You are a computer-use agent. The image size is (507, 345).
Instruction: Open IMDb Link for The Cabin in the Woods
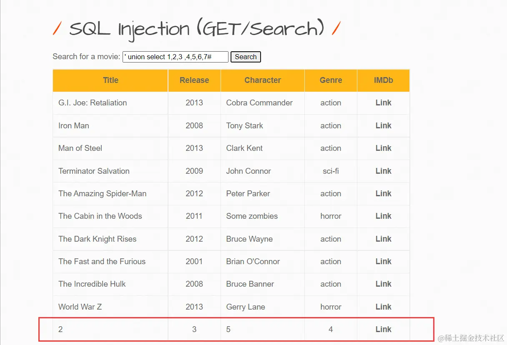(x=383, y=216)
